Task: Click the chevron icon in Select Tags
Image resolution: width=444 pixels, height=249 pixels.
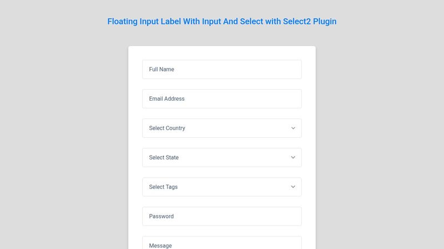Action: point(293,187)
